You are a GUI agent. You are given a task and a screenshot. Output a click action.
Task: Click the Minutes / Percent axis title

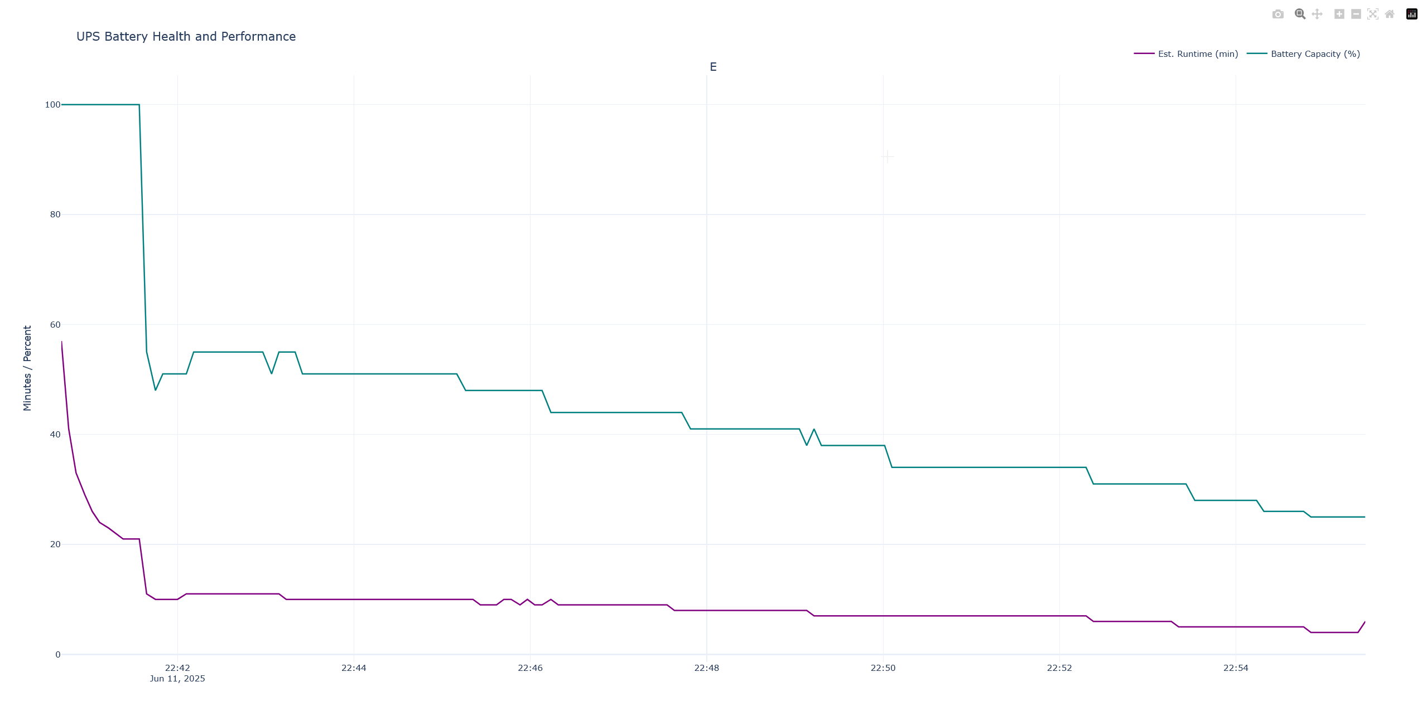[x=27, y=368]
